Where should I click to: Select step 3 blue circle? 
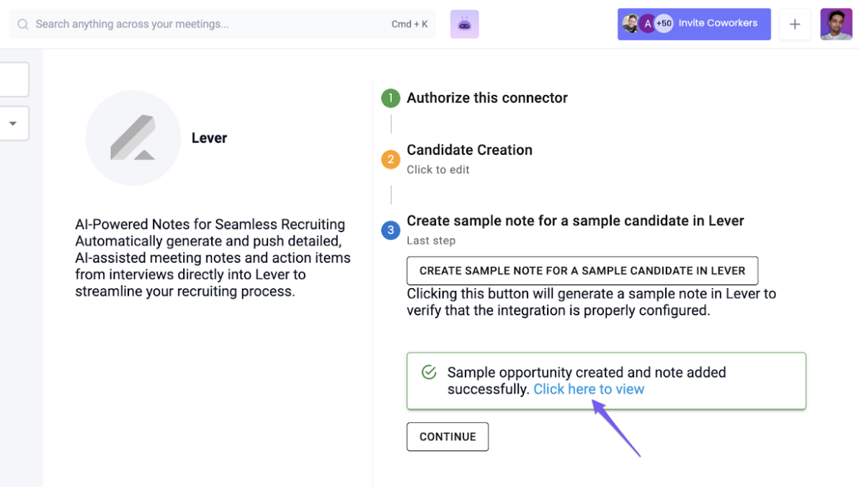point(391,230)
